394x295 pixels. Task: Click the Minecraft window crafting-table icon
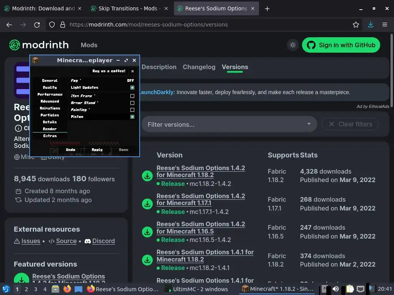(x=35, y=60)
